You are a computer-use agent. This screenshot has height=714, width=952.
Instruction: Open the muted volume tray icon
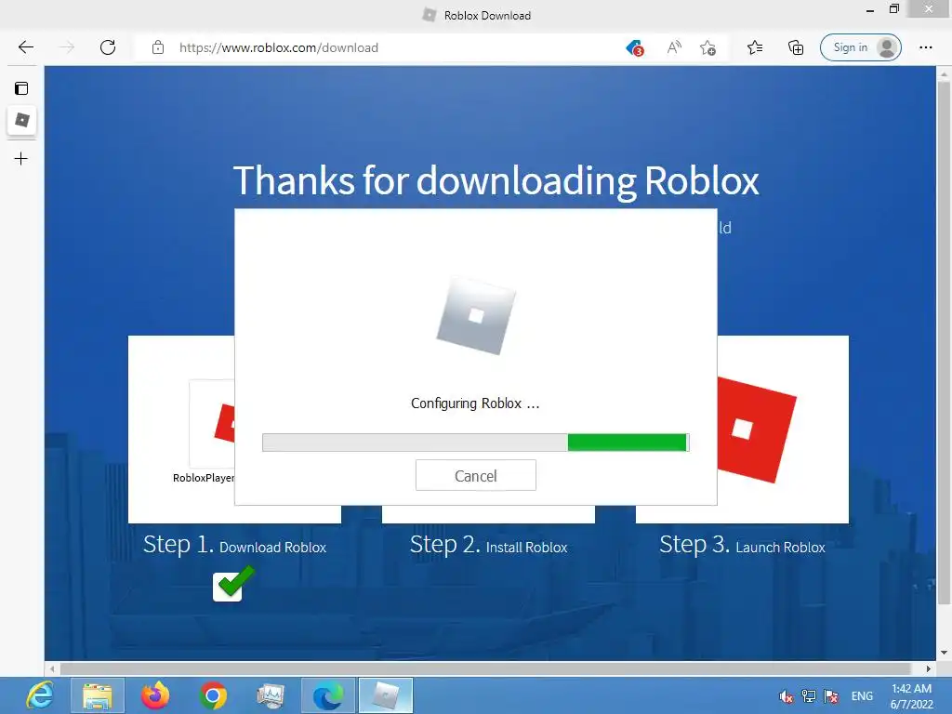(x=787, y=696)
